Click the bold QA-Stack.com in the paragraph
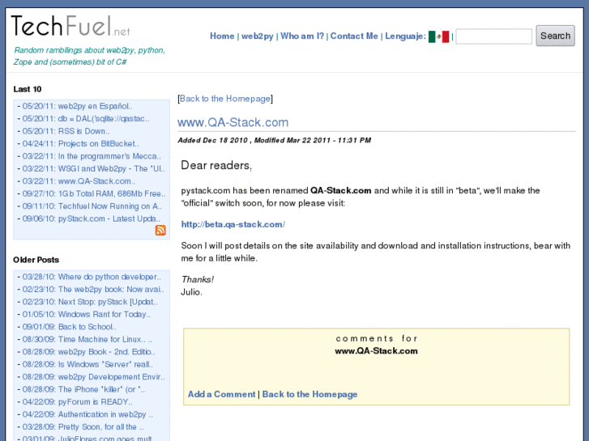This screenshot has height=441, width=589. point(341,191)
